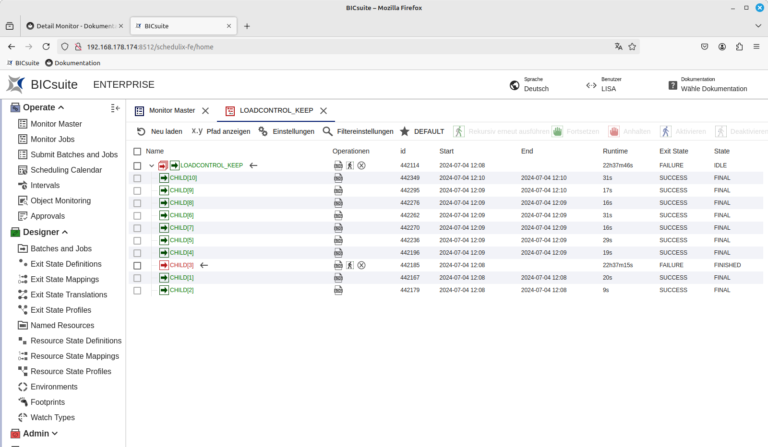Image resolution: width=768 pixels, height=447 pixels.
Task: Check the select-all checkbox in the table header
Action: pos(137,151)
